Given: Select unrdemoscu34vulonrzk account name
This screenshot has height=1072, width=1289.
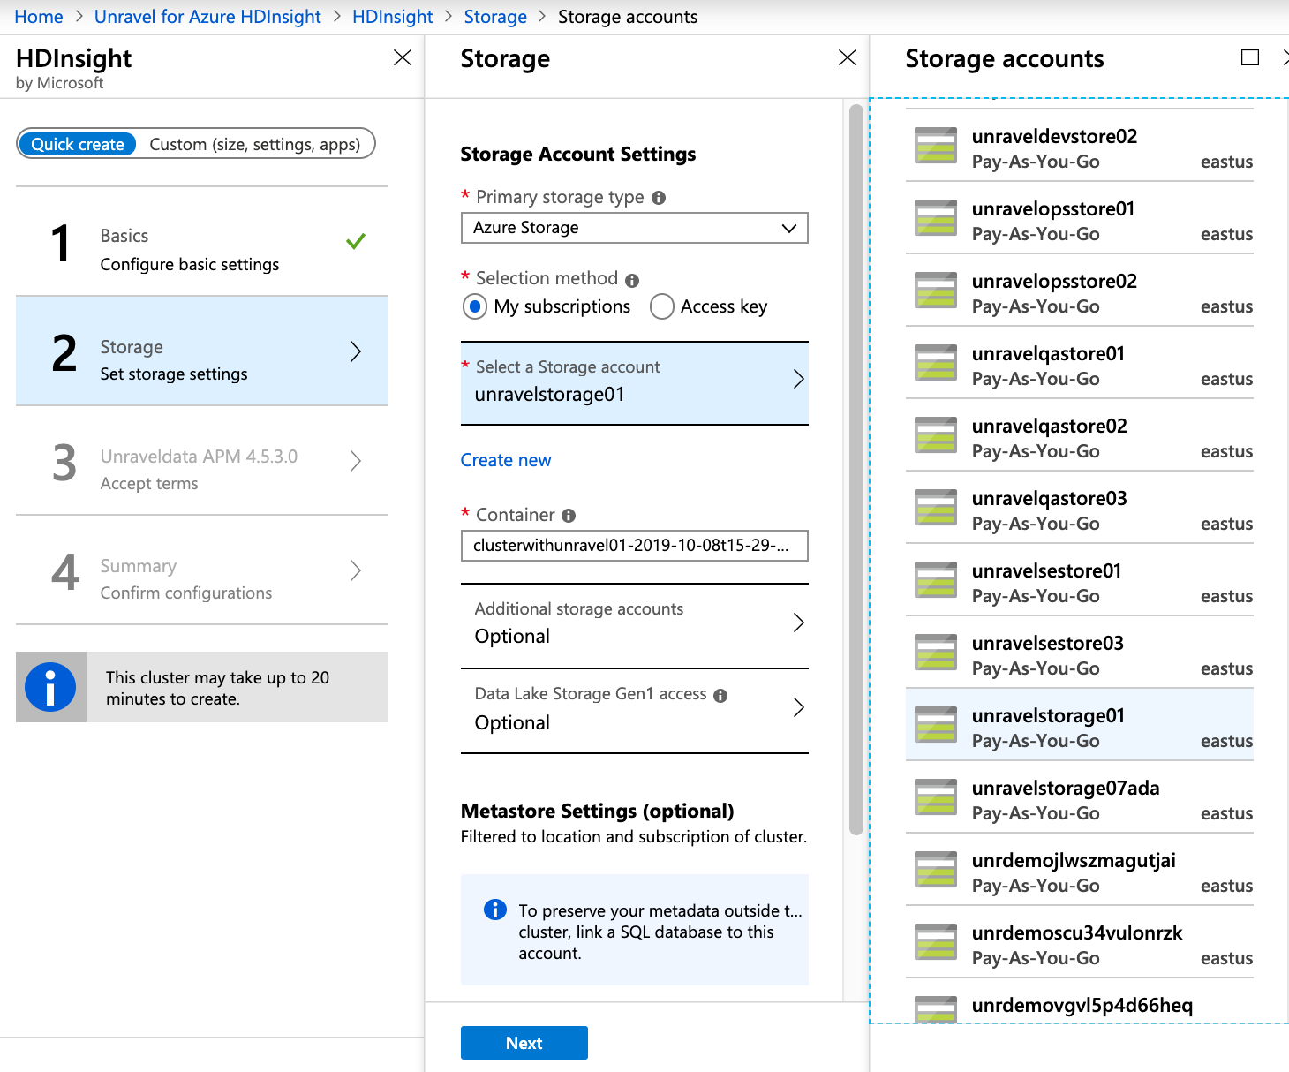Looking at the screenshot, I should pos(1077,933).
